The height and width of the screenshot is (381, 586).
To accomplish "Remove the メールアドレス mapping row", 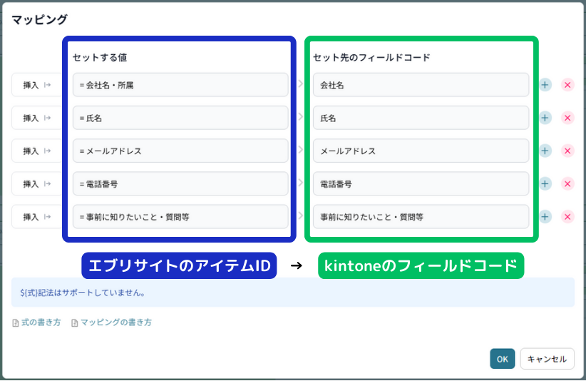I will click(x=567, y=151).
